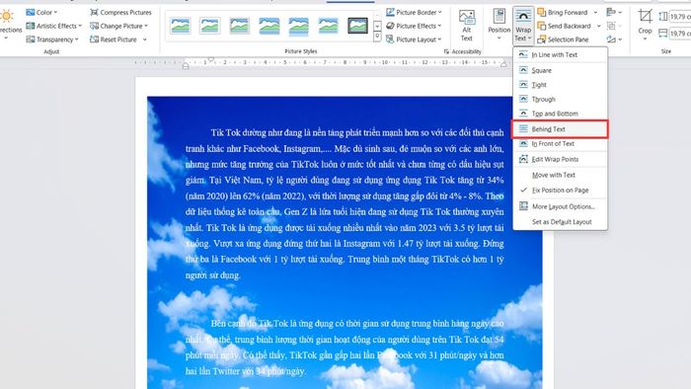Open the Rotate objects dropdown
The width and height of the screenshot is (691, 389).
click(x=614, y=39)
